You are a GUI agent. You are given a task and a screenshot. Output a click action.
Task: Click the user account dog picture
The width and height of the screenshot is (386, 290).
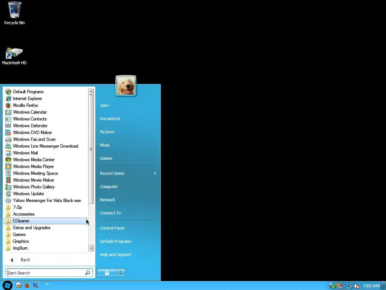click(x=126, y=86)
